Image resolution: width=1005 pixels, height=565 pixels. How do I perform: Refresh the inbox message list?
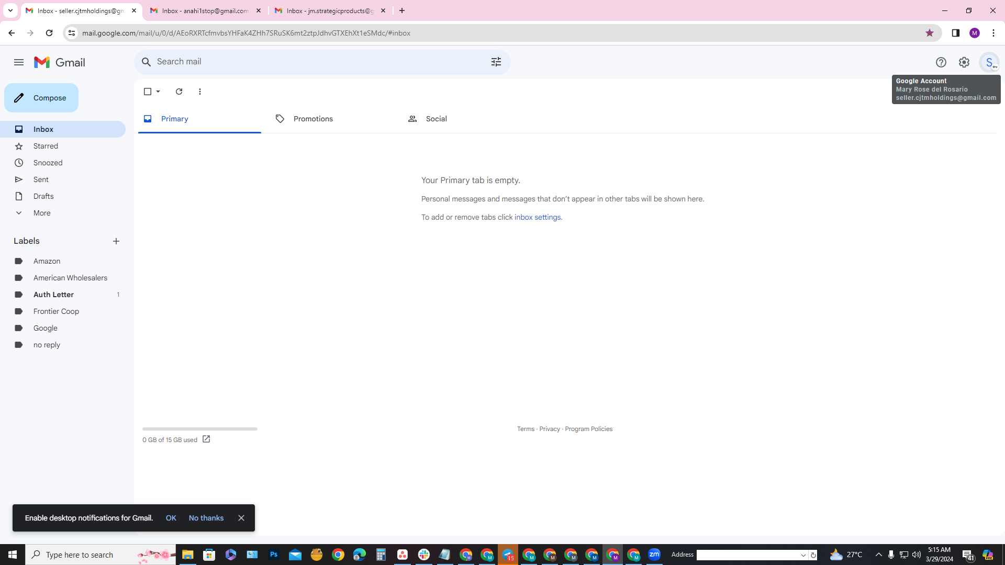179,92
